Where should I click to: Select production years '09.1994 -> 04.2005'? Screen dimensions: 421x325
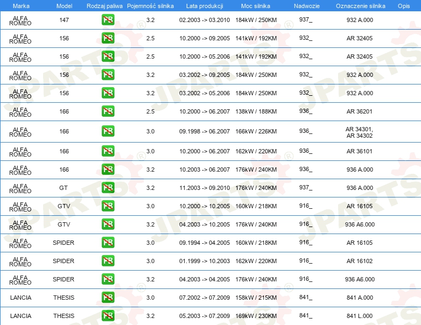[205, 243]
